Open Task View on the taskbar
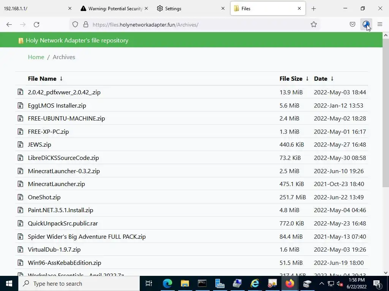Viewport: 389px width, 291px height. (x=149, y=283)
